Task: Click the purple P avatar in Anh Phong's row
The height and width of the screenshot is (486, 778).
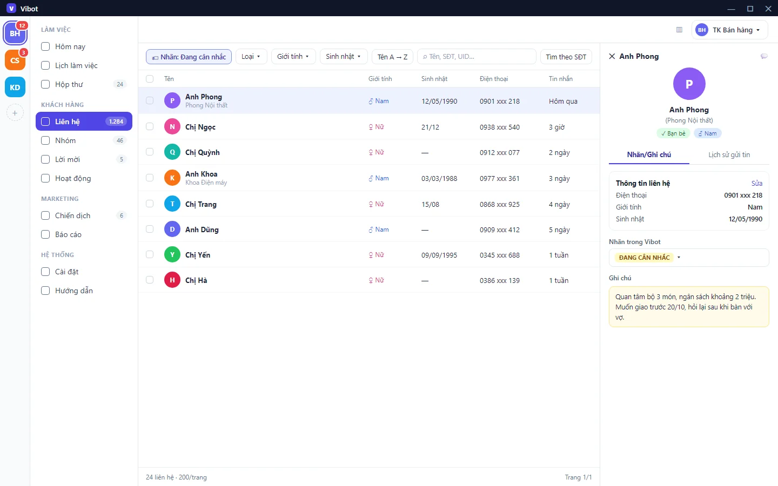Action: [172, 100]
